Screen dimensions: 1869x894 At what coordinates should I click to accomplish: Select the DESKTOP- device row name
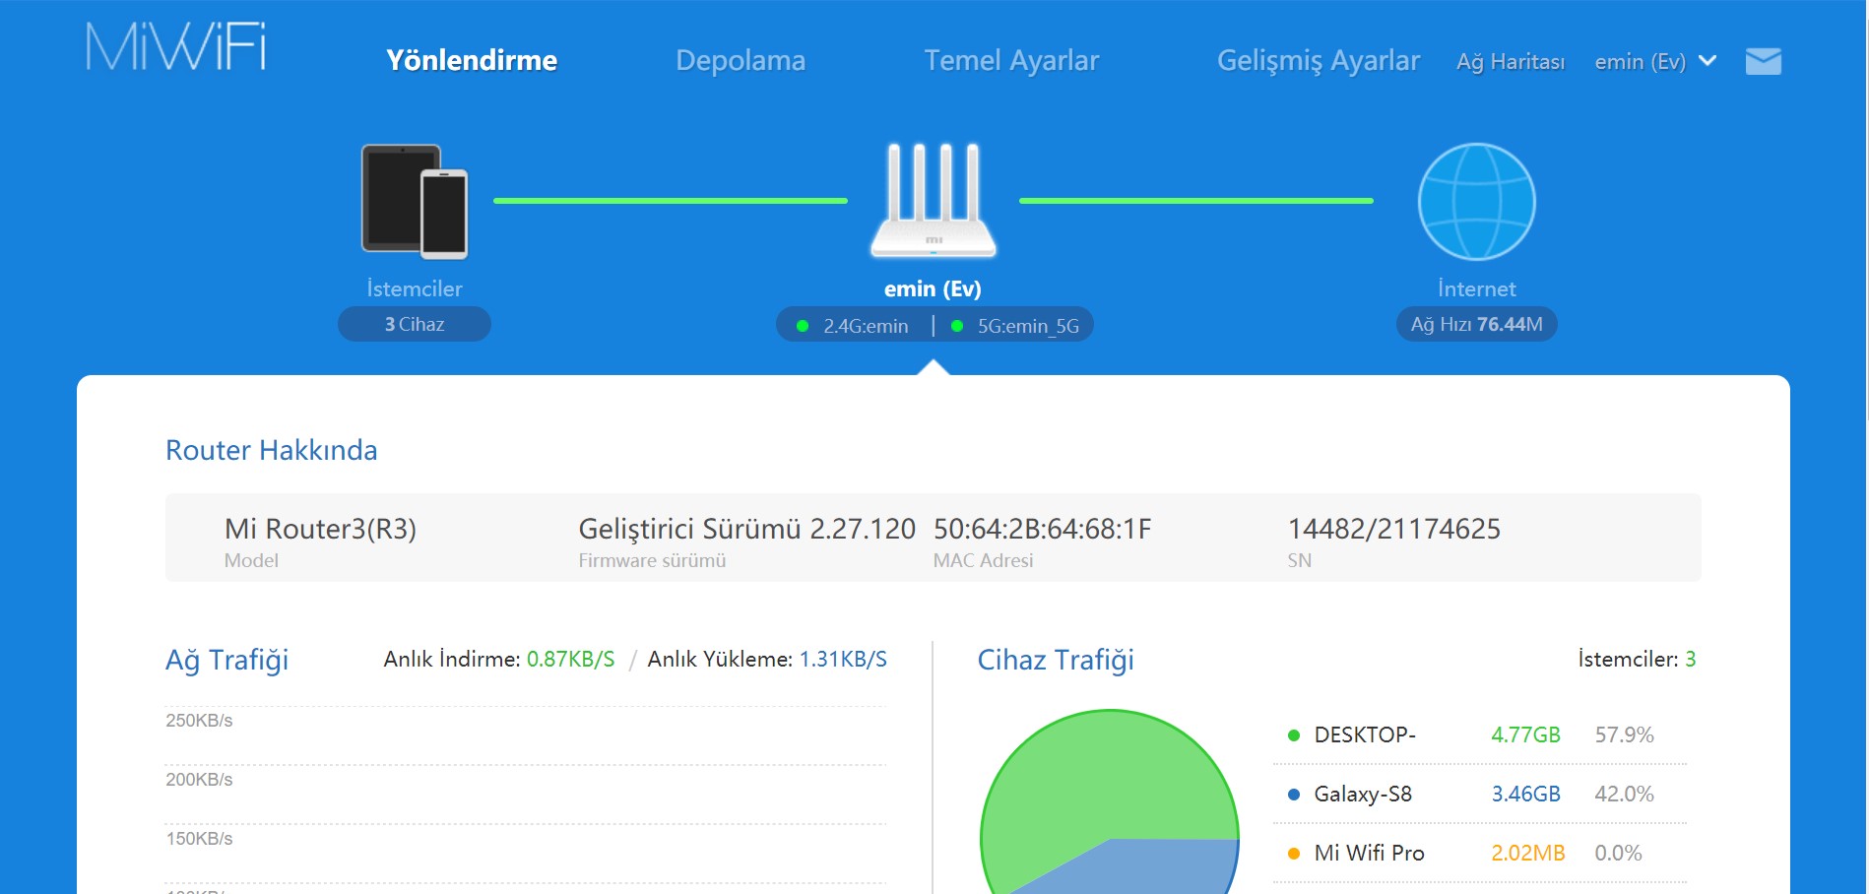[1365, 734]
